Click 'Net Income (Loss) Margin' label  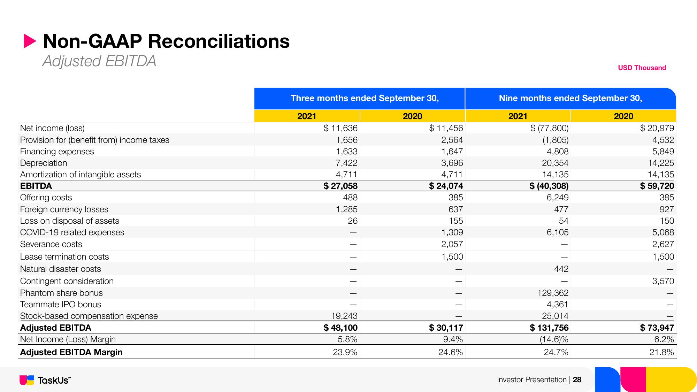click(x=68, y=339)
